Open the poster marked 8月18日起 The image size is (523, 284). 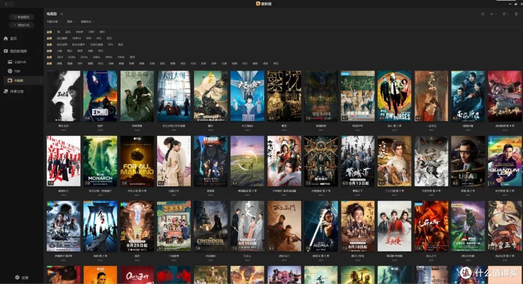[x=357, y=226]
